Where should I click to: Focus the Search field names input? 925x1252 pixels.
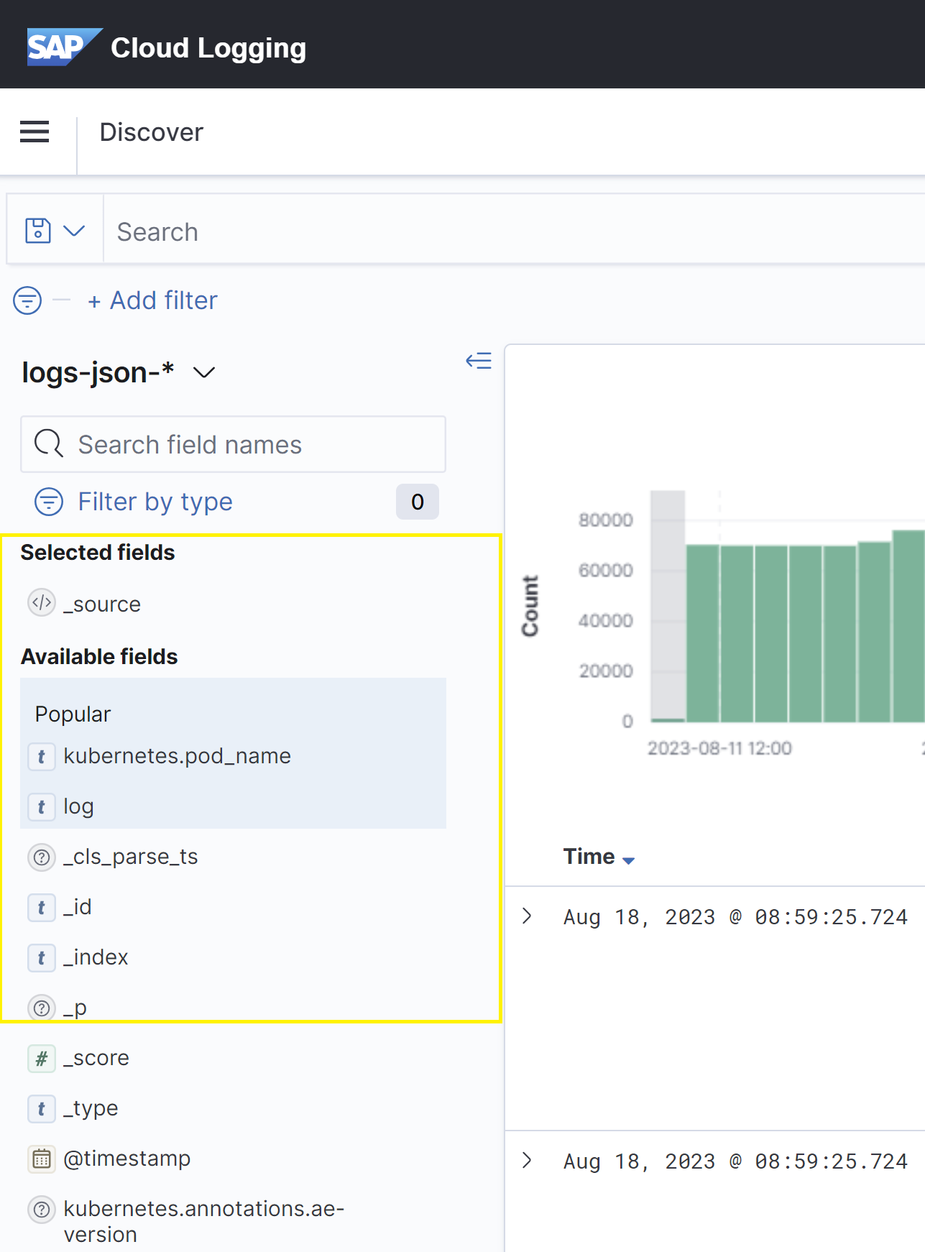234,444
